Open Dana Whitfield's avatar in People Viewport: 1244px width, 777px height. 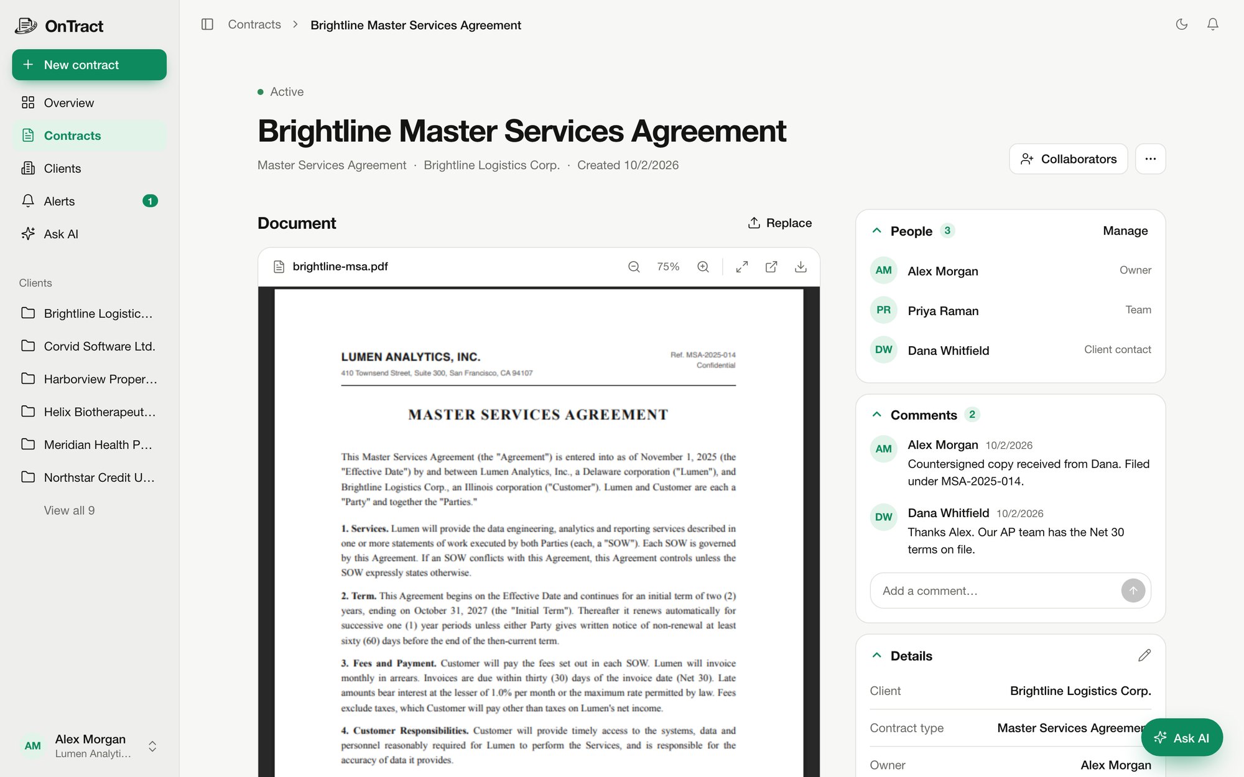883,350
